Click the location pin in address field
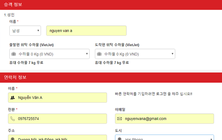Image resolution: width=222 pixels, height=140 pixels. [x=12, y=139]
